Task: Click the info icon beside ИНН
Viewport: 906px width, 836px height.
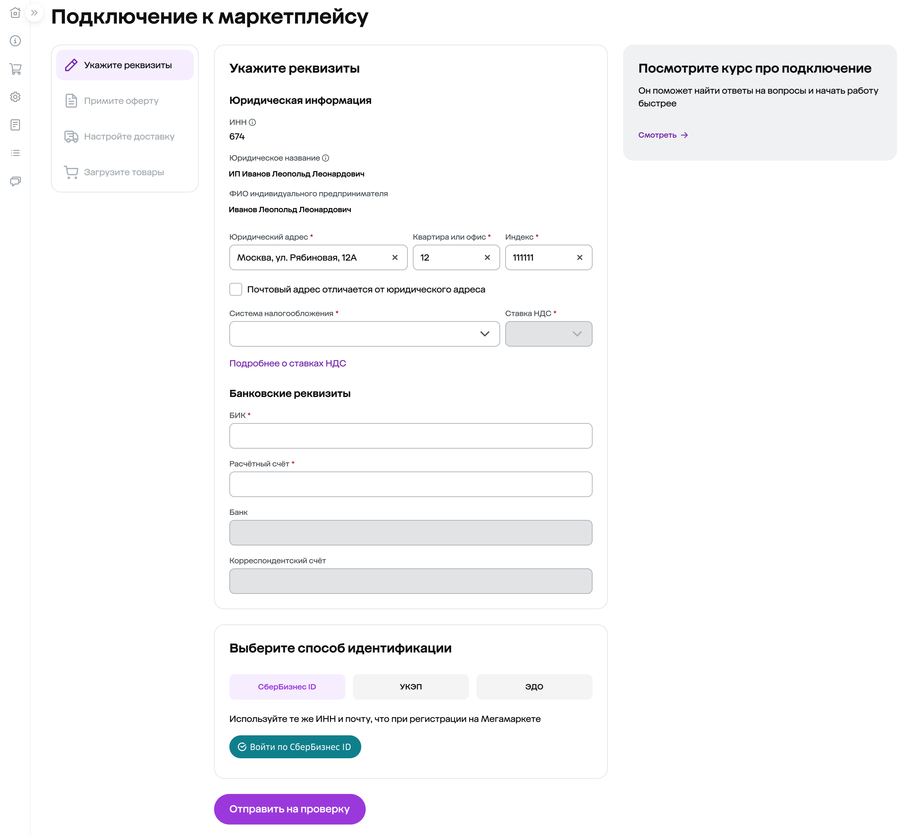Action: 252,122
